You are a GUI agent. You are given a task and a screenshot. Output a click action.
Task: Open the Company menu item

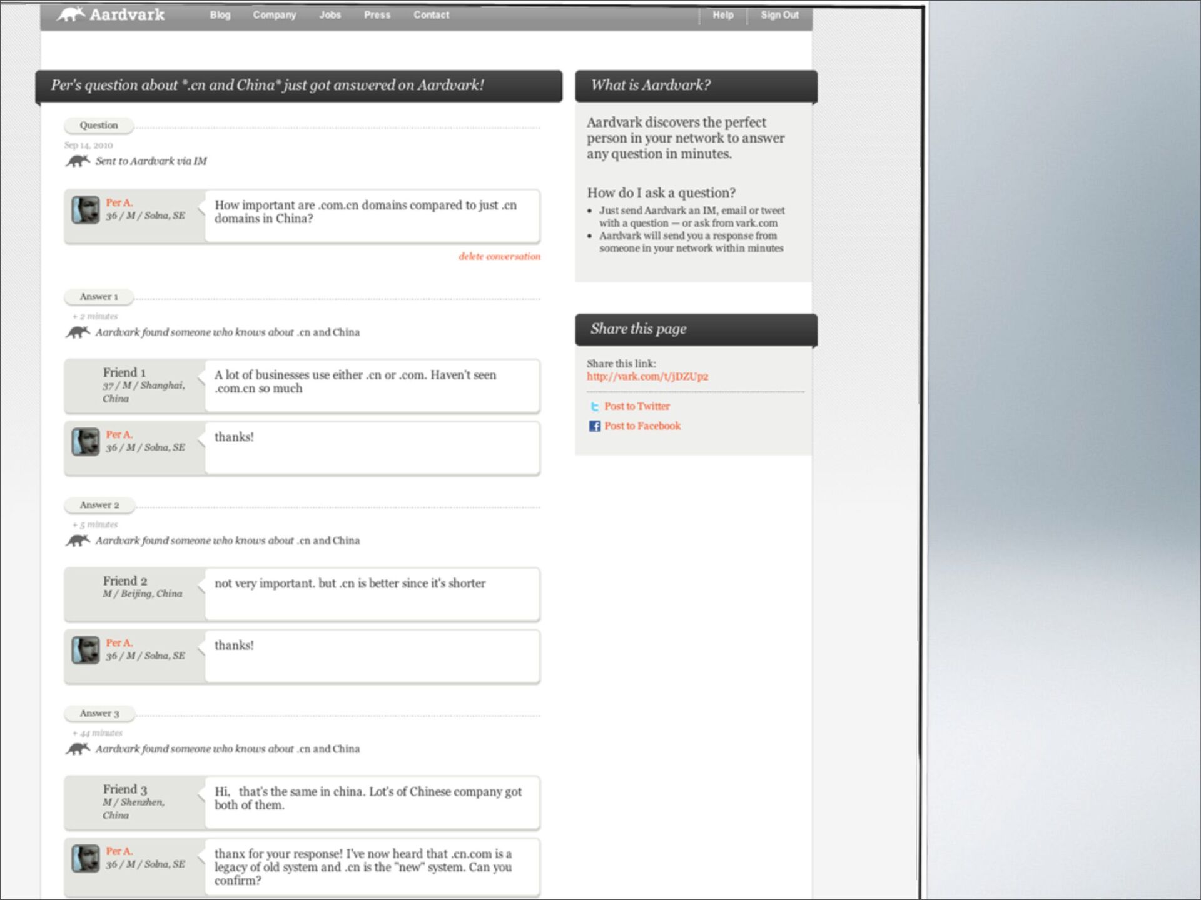pos(275,15)
